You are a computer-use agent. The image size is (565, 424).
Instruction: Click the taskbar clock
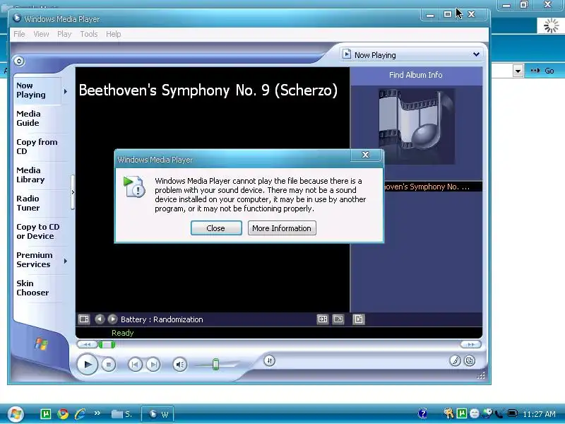pos(539,414)
